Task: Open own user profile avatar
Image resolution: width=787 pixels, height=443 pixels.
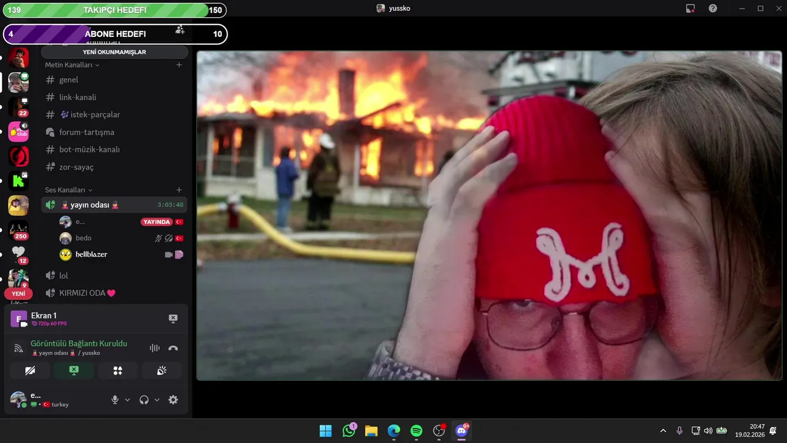Action: [18, 399]
